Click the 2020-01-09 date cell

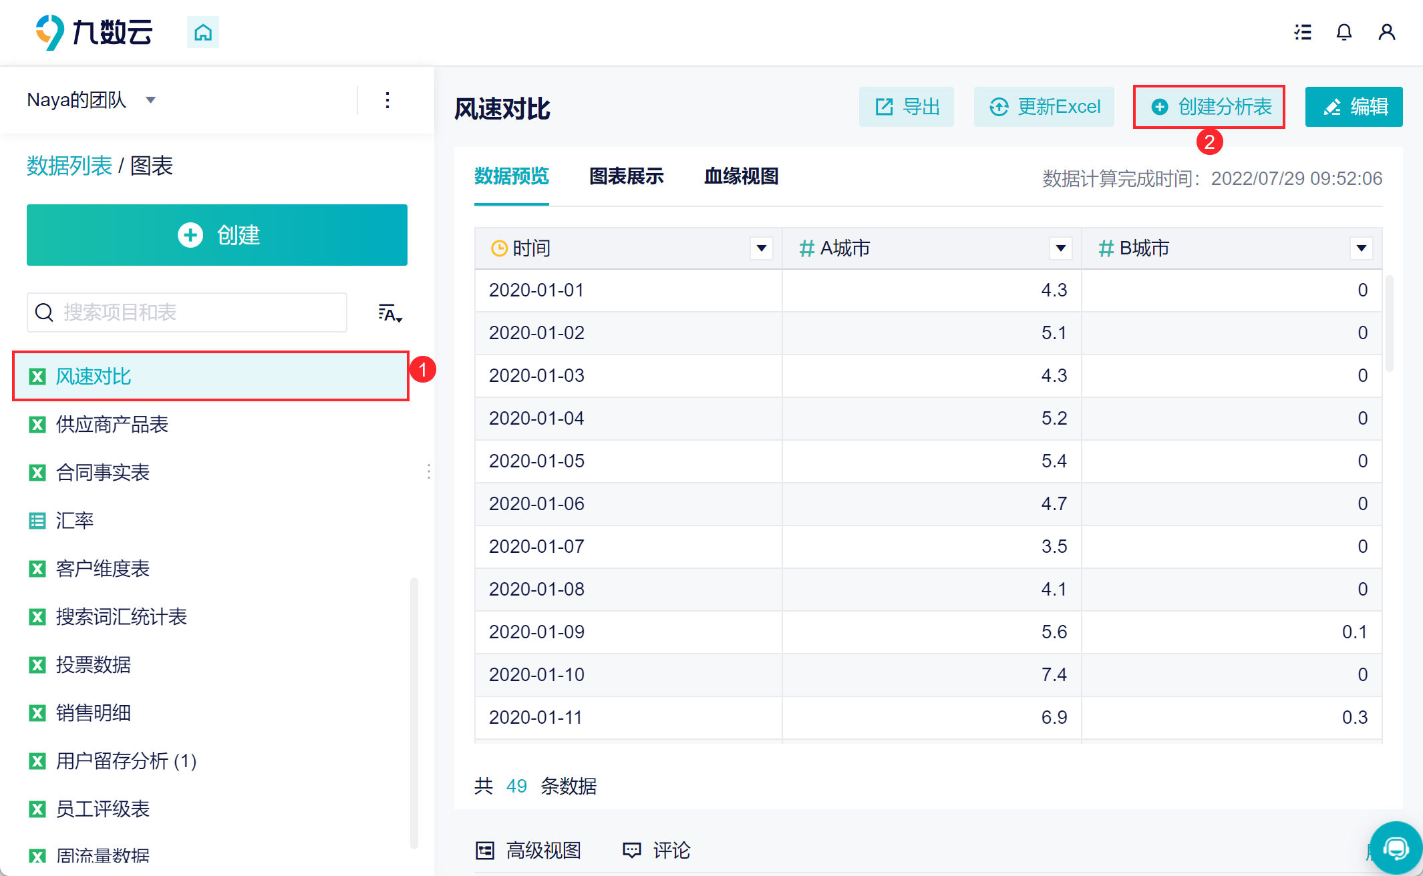click(628, 632)
